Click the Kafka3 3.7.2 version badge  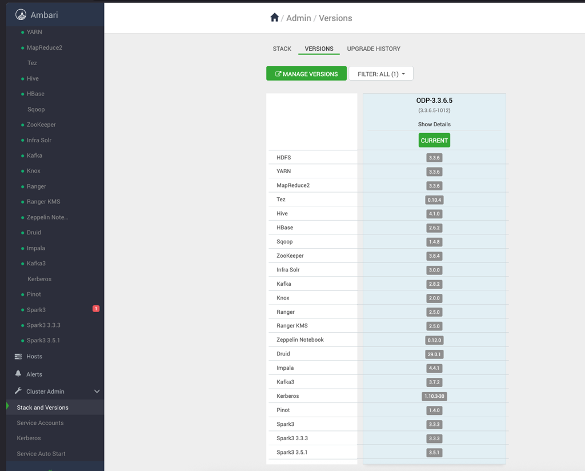point(434,382)
